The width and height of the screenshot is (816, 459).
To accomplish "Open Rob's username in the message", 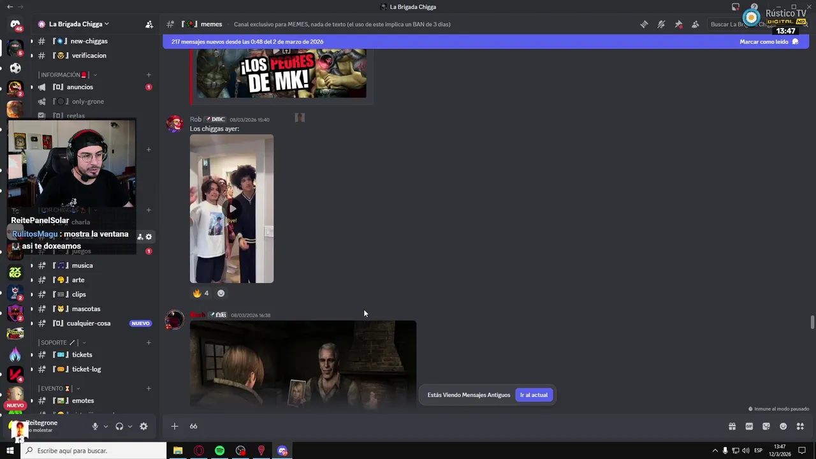I will 196,119.
